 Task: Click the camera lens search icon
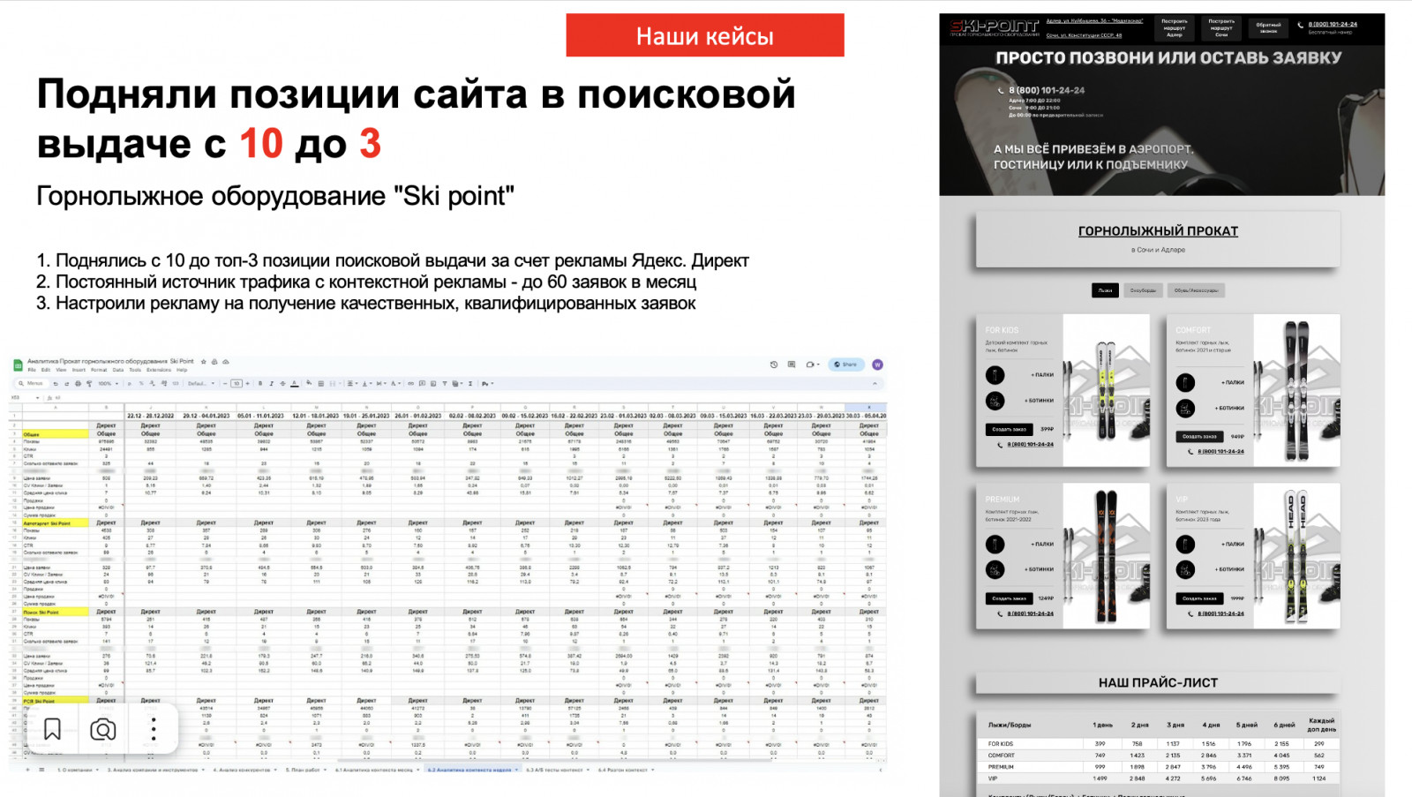(103, 729)
